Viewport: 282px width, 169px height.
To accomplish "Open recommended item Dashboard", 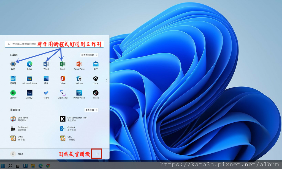I will pyautogui.click(x=20, y=128).
